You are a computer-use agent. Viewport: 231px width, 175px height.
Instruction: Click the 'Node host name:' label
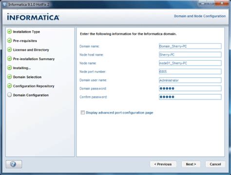(x=92, y=55)
